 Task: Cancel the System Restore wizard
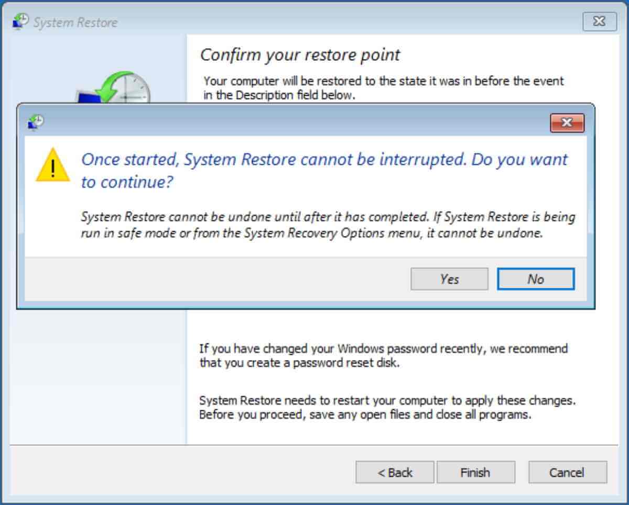point(567,473)
